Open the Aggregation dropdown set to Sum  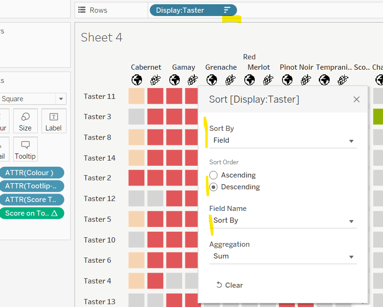283,256
